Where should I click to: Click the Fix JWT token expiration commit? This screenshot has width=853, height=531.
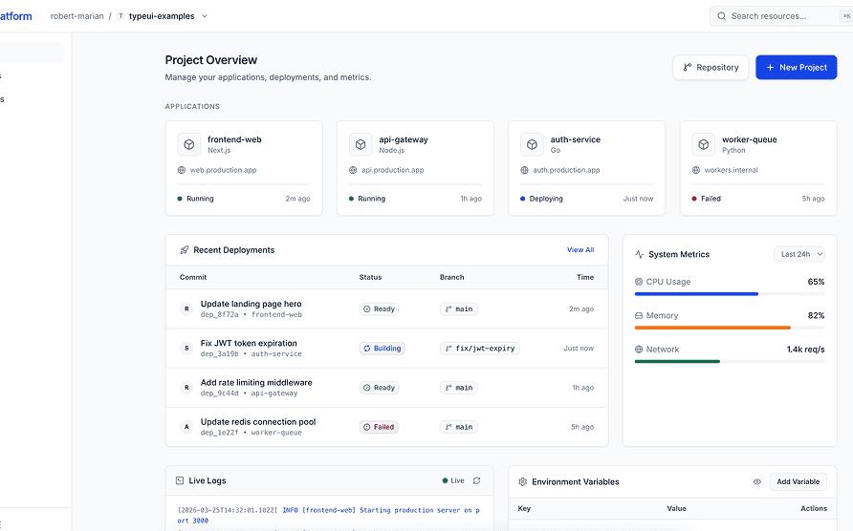[249, 343]
